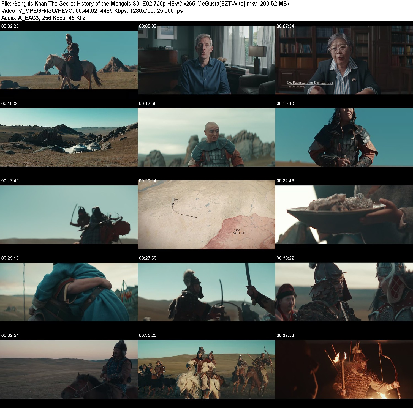Viewport: 413px width, 408px height.
Task: Click the yurt camp landscape thumbnail at 00:10:06
Action: tap(69, 137)
